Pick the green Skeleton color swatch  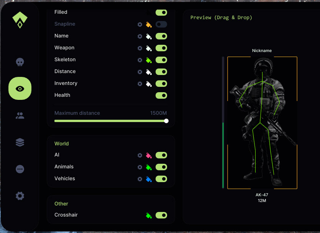click(149, 60)
